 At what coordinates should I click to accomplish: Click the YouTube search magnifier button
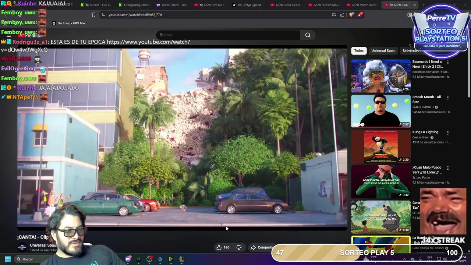click(x=308, y=35)
